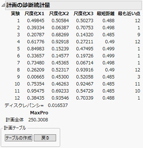Viewport: 143px width, 148px height.
Task: Click the 最も近い点 column header
Action: (129, 14)
